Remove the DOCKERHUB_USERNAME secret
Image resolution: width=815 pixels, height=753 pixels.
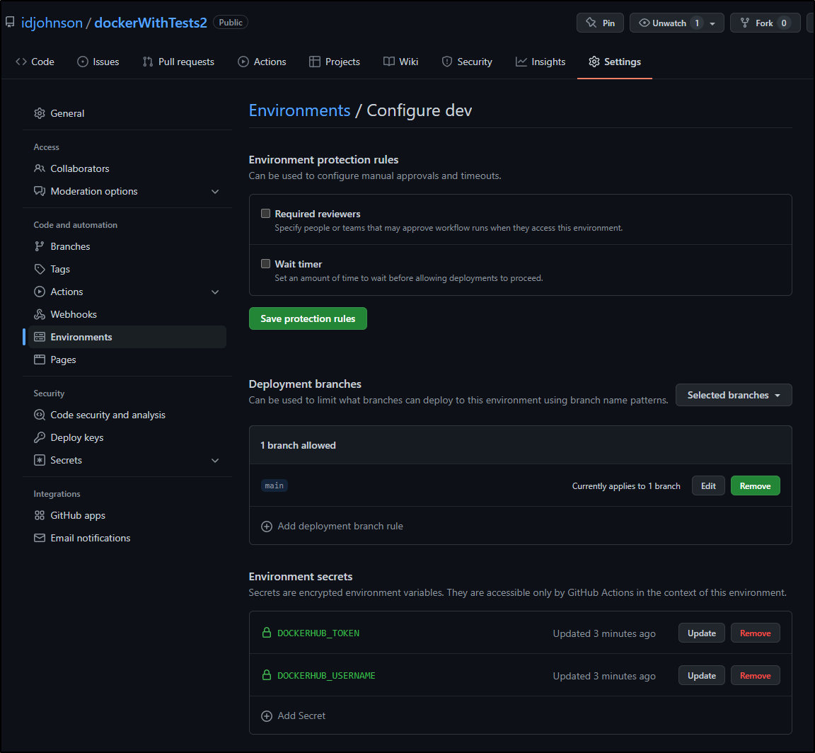click(756, 676)
